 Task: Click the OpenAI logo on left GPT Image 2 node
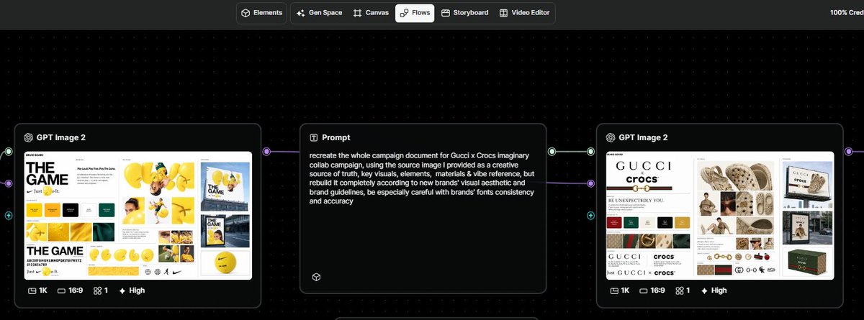click(x=29, y=137)
